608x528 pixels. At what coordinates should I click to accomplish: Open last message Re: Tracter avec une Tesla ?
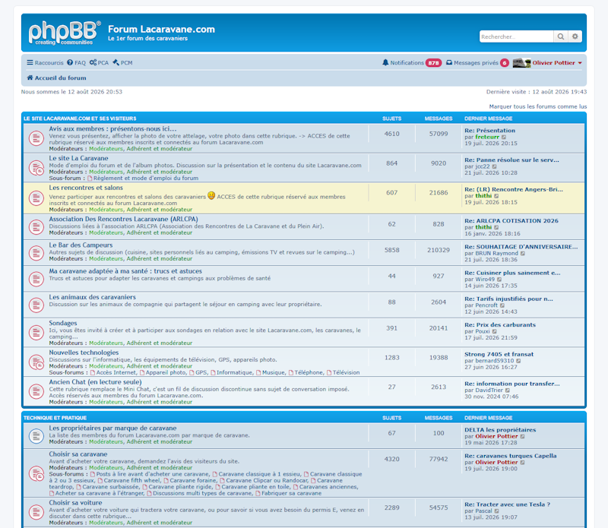point(507,504)
